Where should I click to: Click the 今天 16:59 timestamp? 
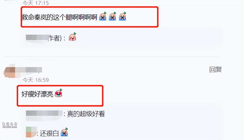[x=35, y=80]
